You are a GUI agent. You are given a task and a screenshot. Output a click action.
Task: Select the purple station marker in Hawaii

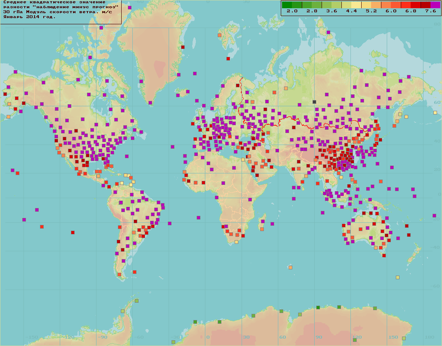(12, 171)
